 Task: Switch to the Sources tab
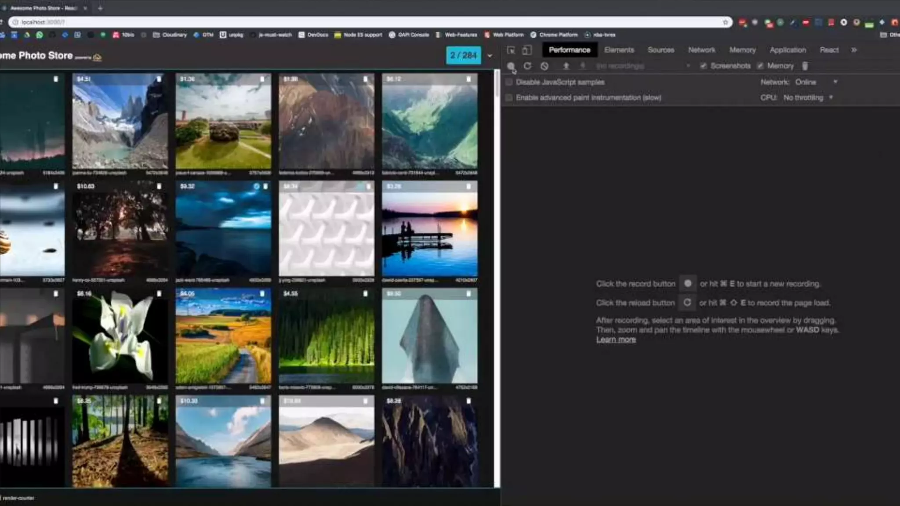[660, 50]
